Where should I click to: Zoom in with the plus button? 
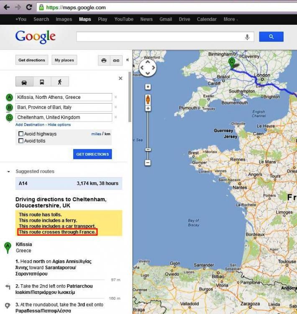[x=148, y=109]
